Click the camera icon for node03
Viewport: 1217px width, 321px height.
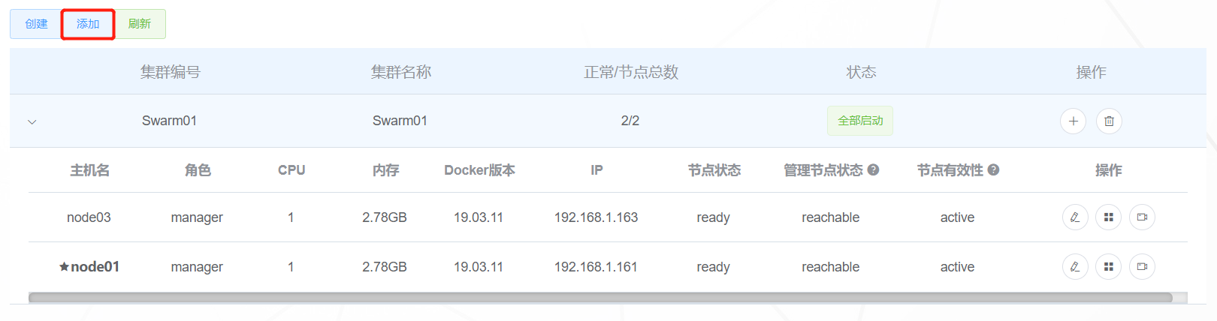pyautogui.click(x=1142, y=217)
